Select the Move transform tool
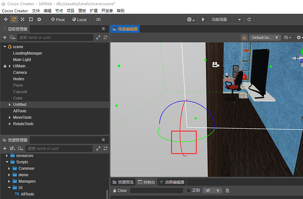 pos(6,19)
